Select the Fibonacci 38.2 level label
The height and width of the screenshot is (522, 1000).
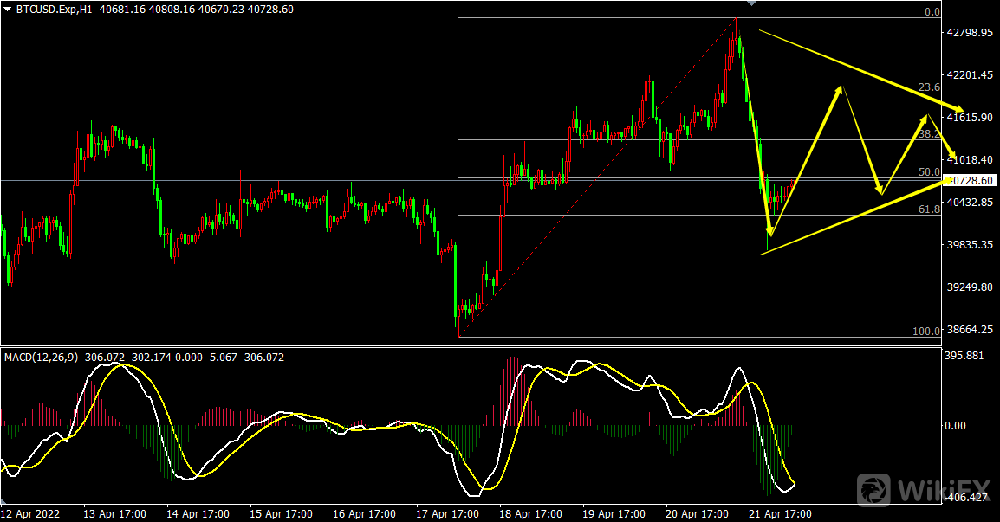[x=929, y=134]
